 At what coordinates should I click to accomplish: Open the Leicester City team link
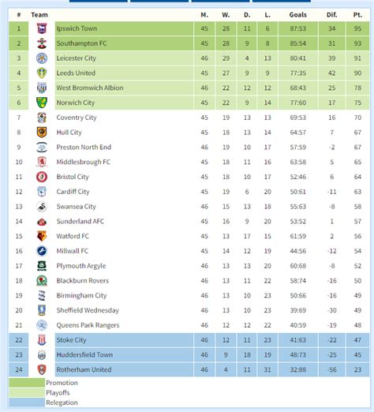pos(77,58)
